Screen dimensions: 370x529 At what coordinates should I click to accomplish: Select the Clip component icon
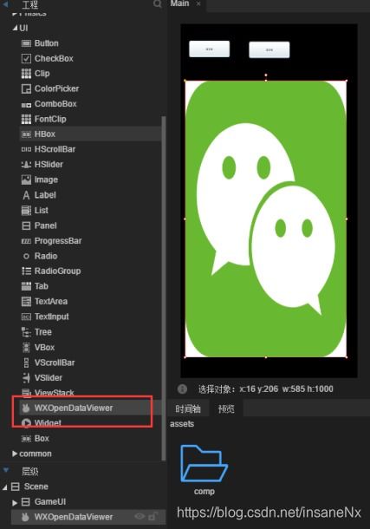point(26,74)
